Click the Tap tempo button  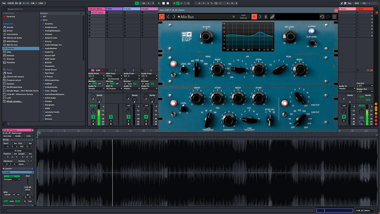[x=4, y=3]
